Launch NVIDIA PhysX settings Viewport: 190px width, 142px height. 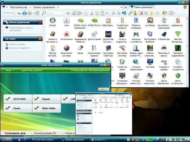point(94,21)
